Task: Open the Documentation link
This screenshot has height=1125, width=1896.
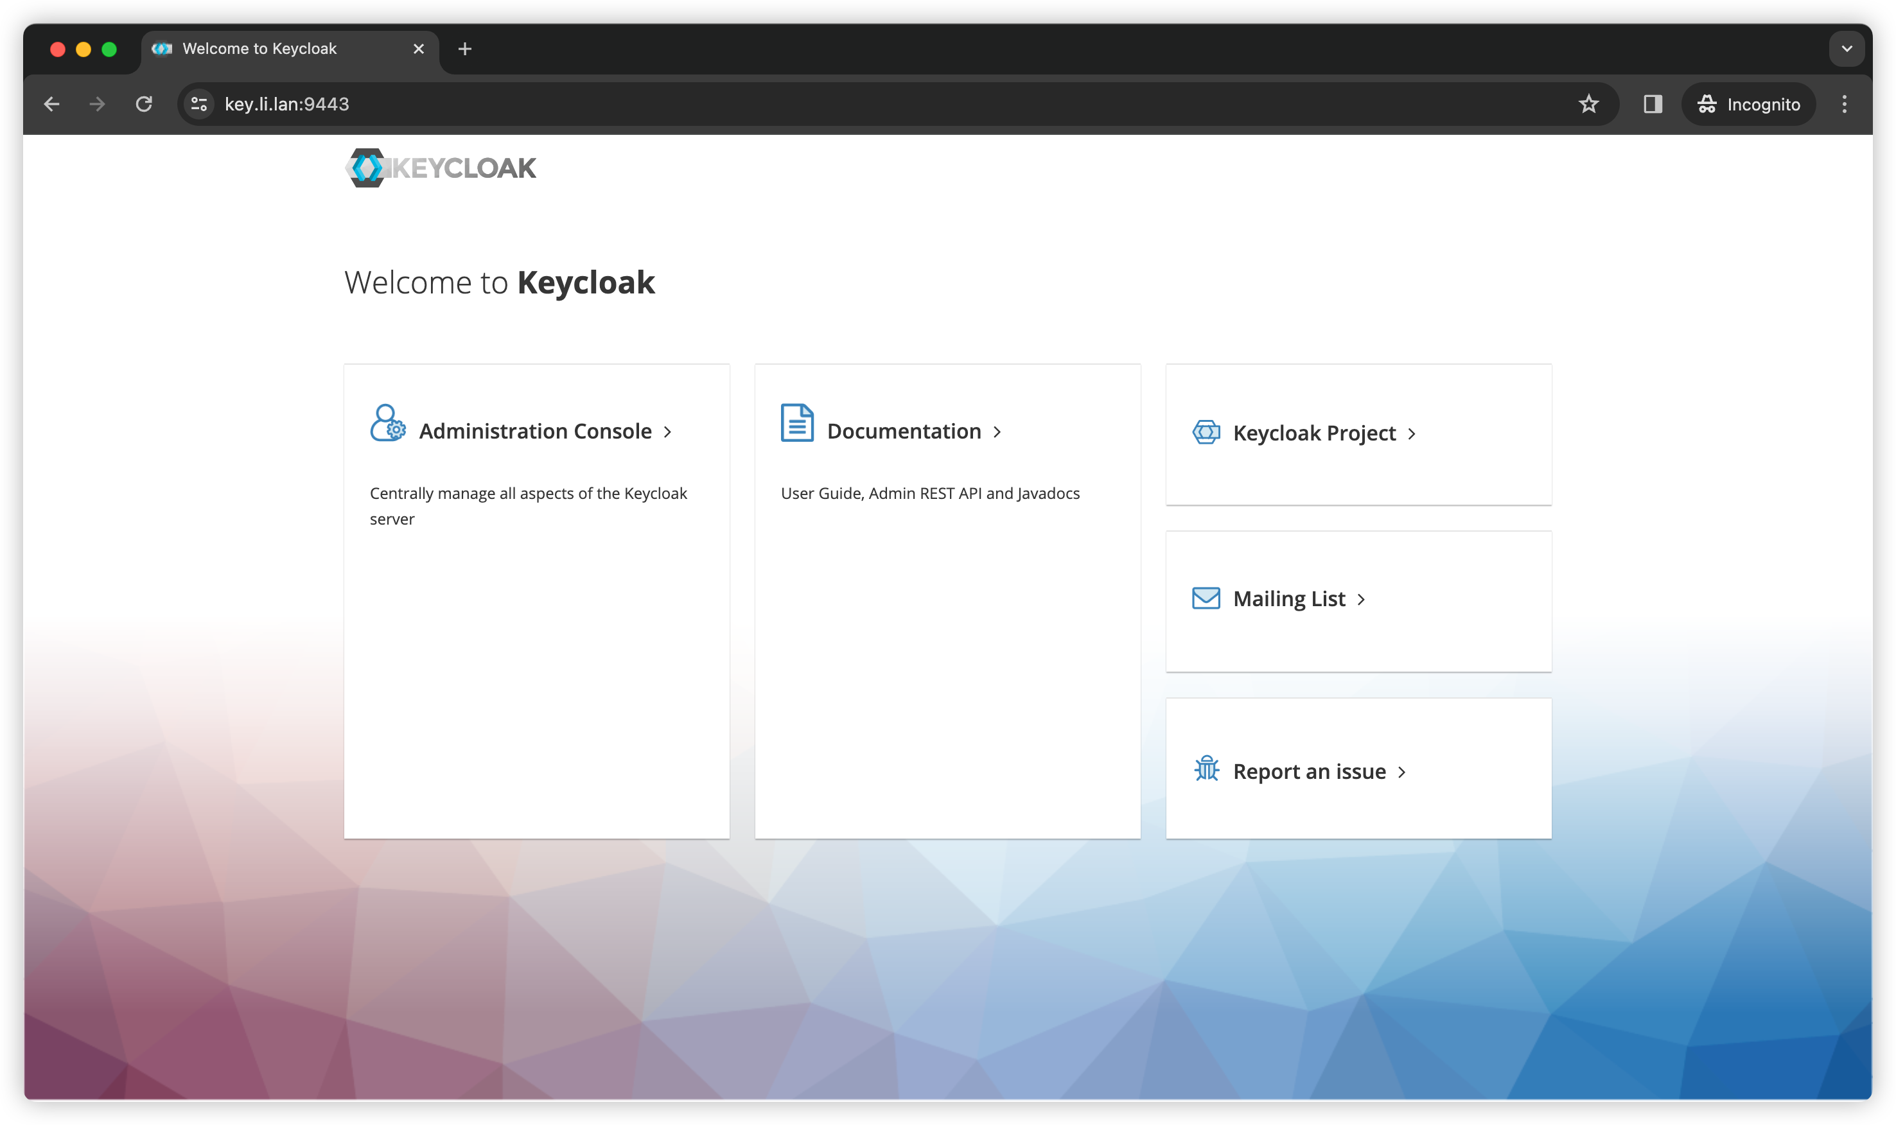Action: [x=904, y=432]
